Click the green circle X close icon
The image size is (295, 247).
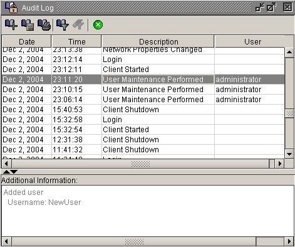[x=98, y=25]
